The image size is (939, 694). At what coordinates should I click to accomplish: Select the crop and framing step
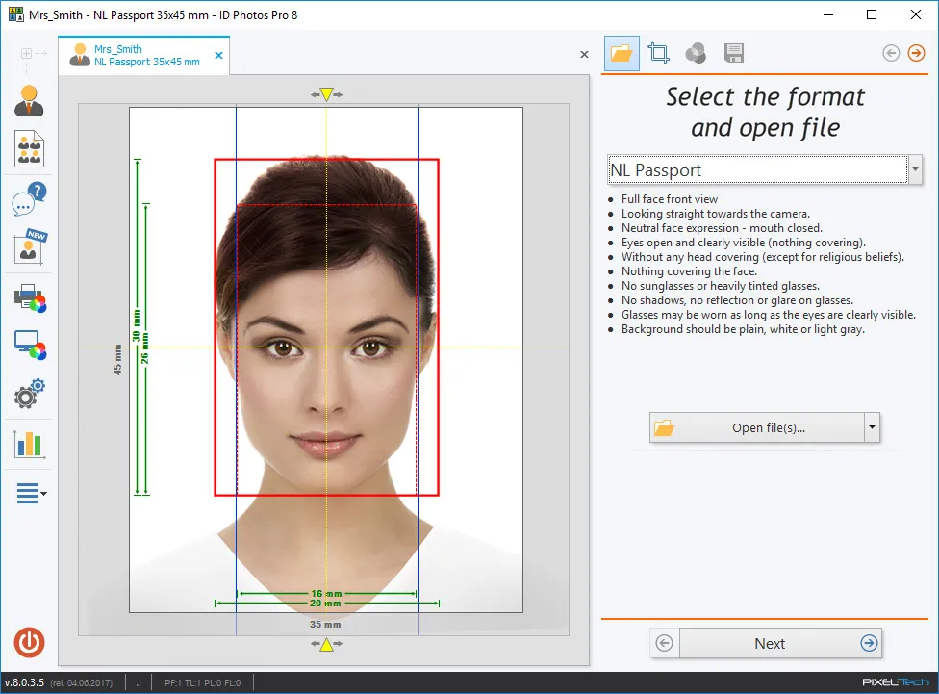coord(659,53)
